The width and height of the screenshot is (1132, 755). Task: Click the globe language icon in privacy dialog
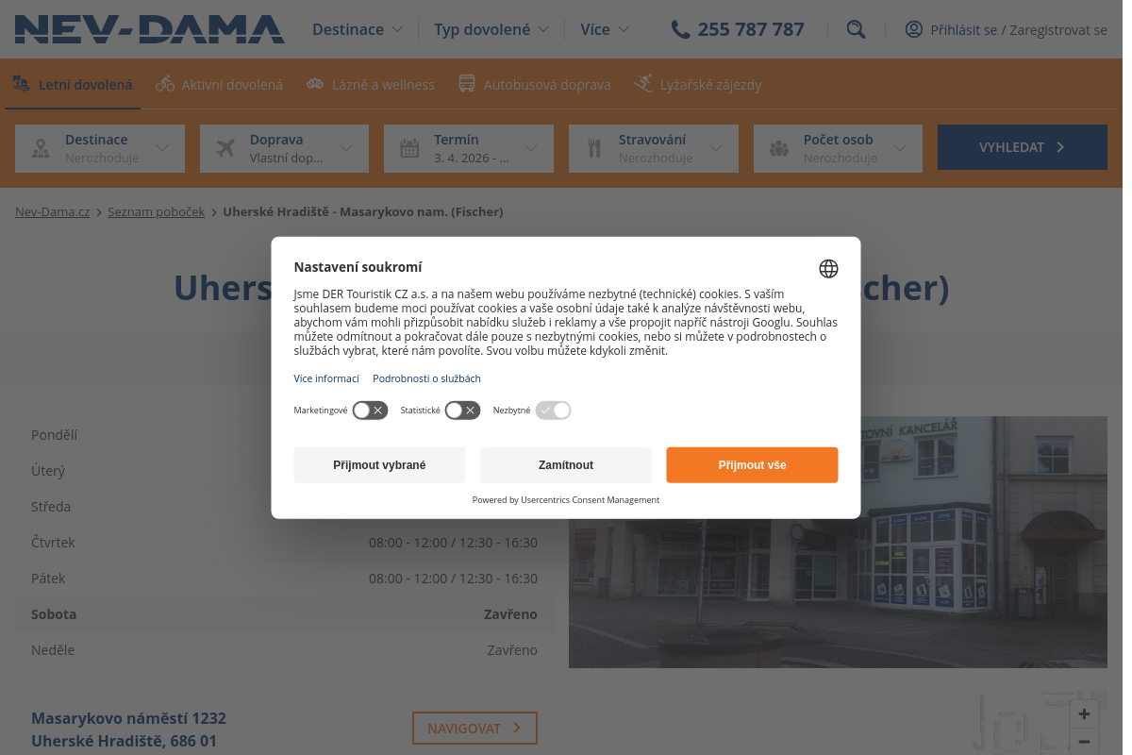[x=828, y=269]
